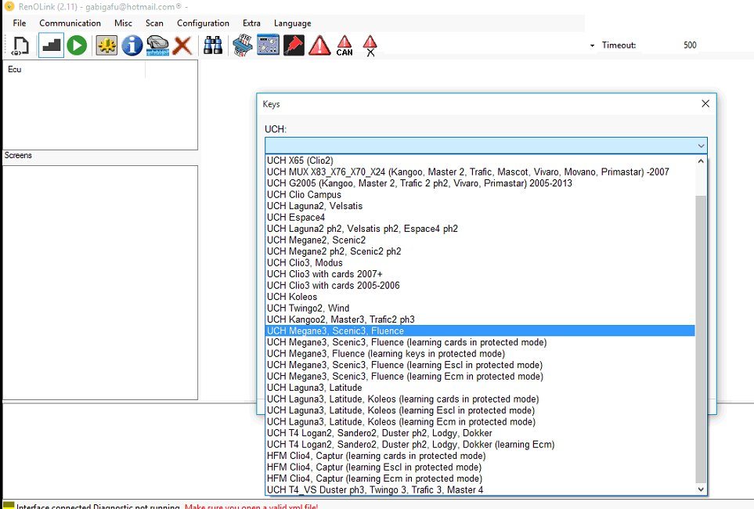Click the red X delete icon
This screenshot has height=509, width=754.
tap(182, 46)
